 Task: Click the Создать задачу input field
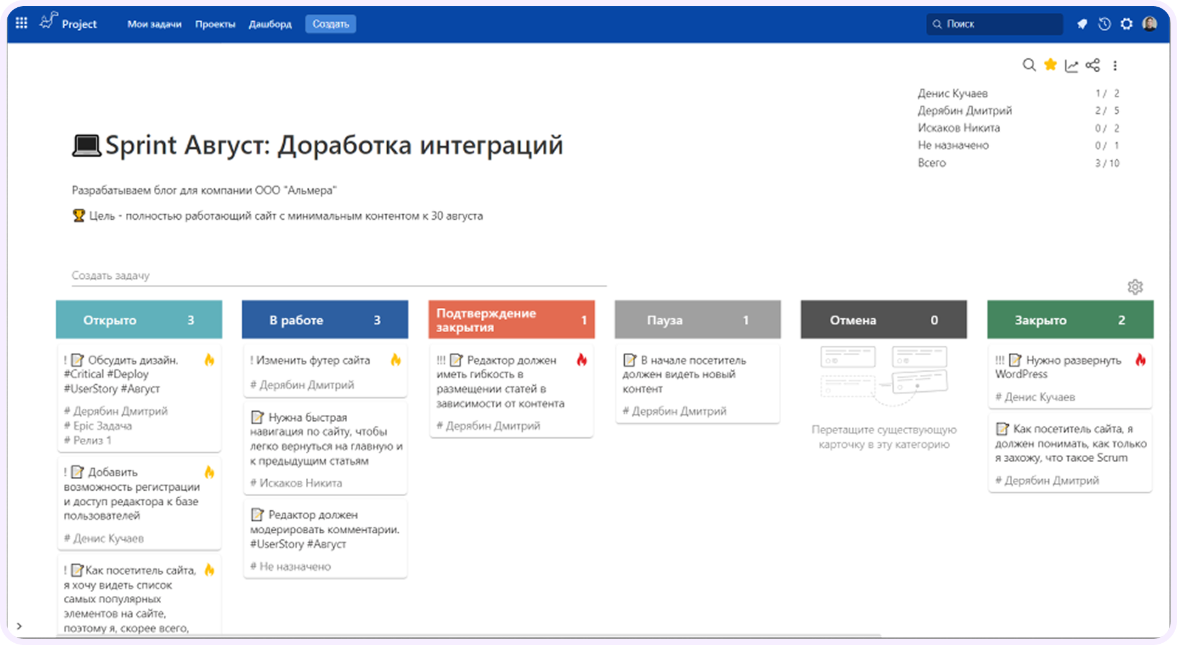pyautogui.click(x=339, y=276)
